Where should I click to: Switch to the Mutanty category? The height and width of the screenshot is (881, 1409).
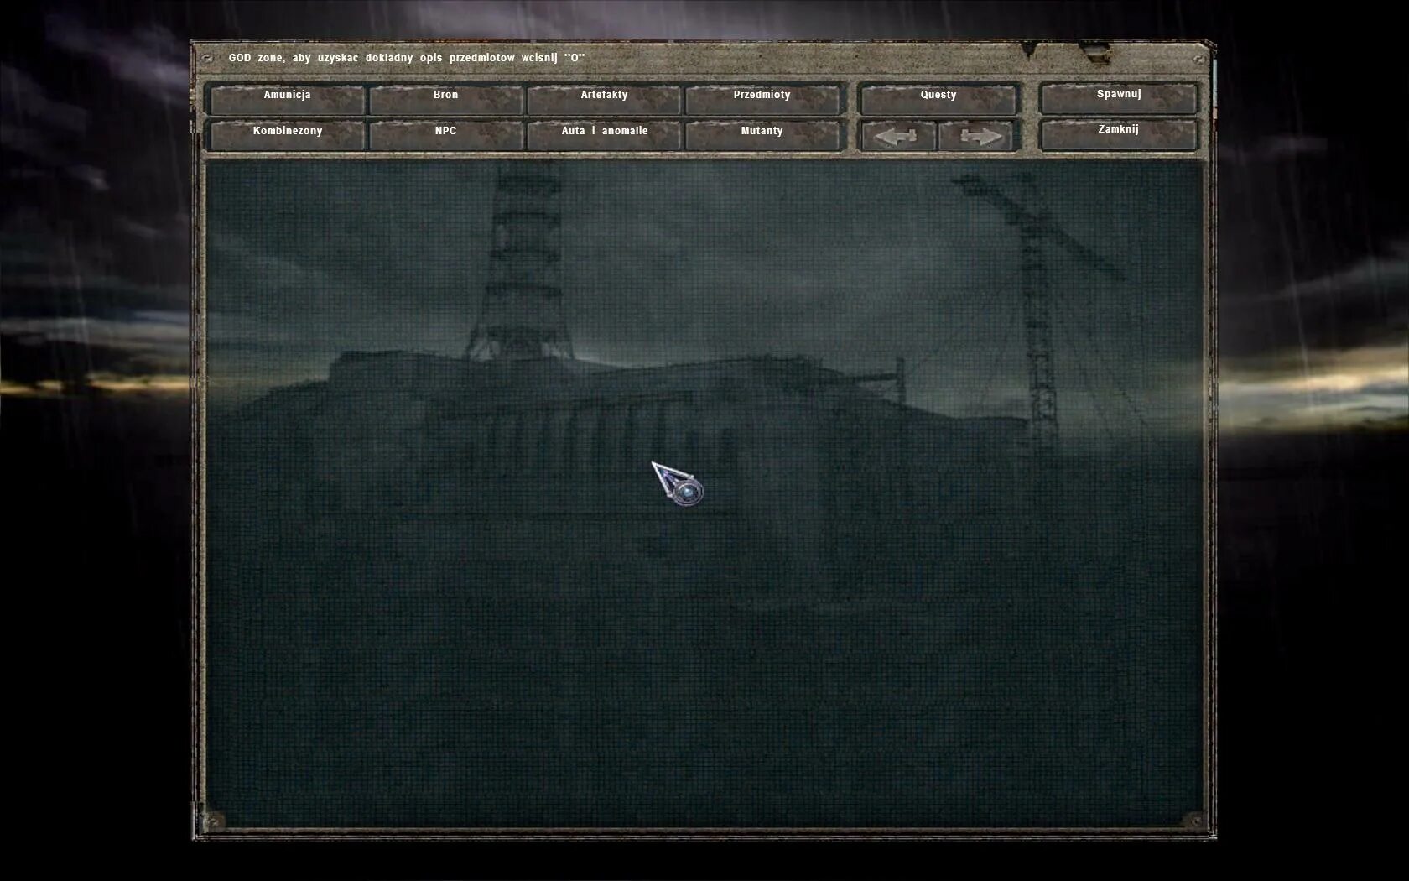pyautogui.click(x=762, y=135)
